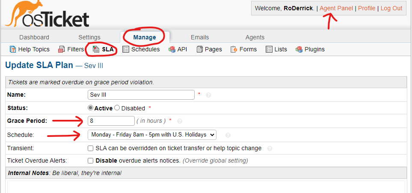Click the Pages icon
This screenshot has width=412, height=193.
click(x=200, y=50)
